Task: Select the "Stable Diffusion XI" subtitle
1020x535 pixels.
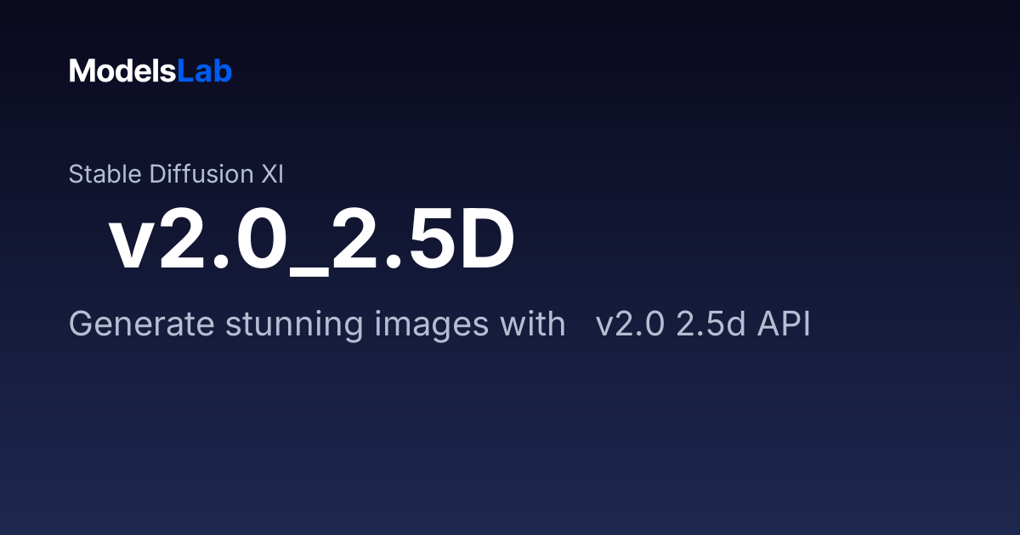Action: 176,174
